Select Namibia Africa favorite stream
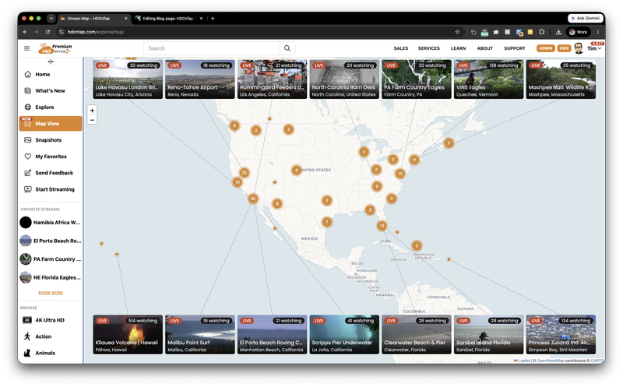This screenshot has width=623, height=387. tap(51, 223)
